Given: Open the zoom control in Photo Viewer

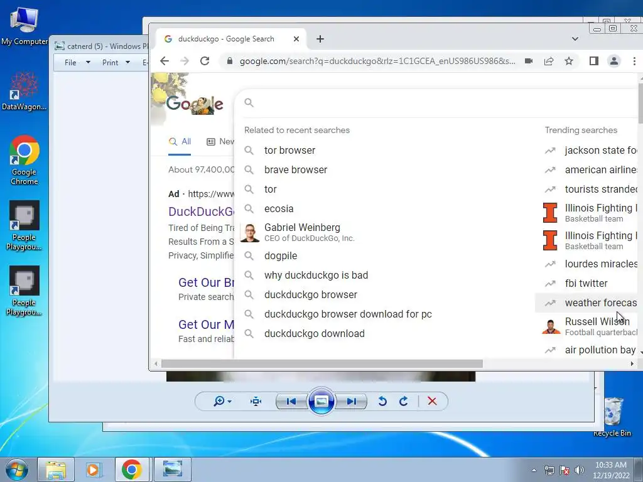Looking at the screenshot, I should [x=222, y=401].
